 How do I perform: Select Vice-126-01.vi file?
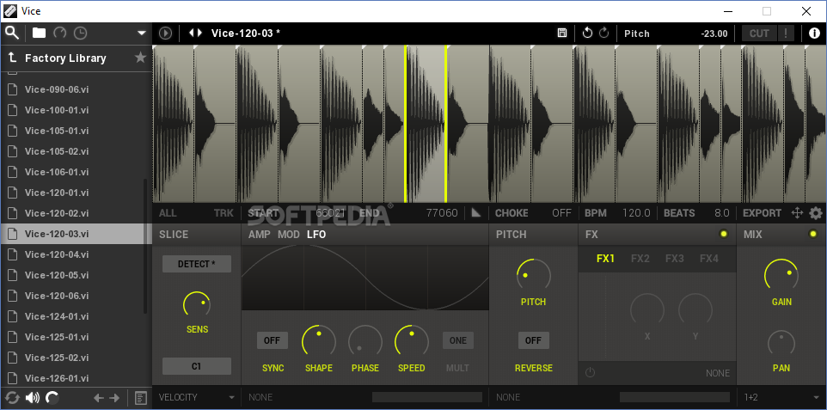[x=76, y=378]
